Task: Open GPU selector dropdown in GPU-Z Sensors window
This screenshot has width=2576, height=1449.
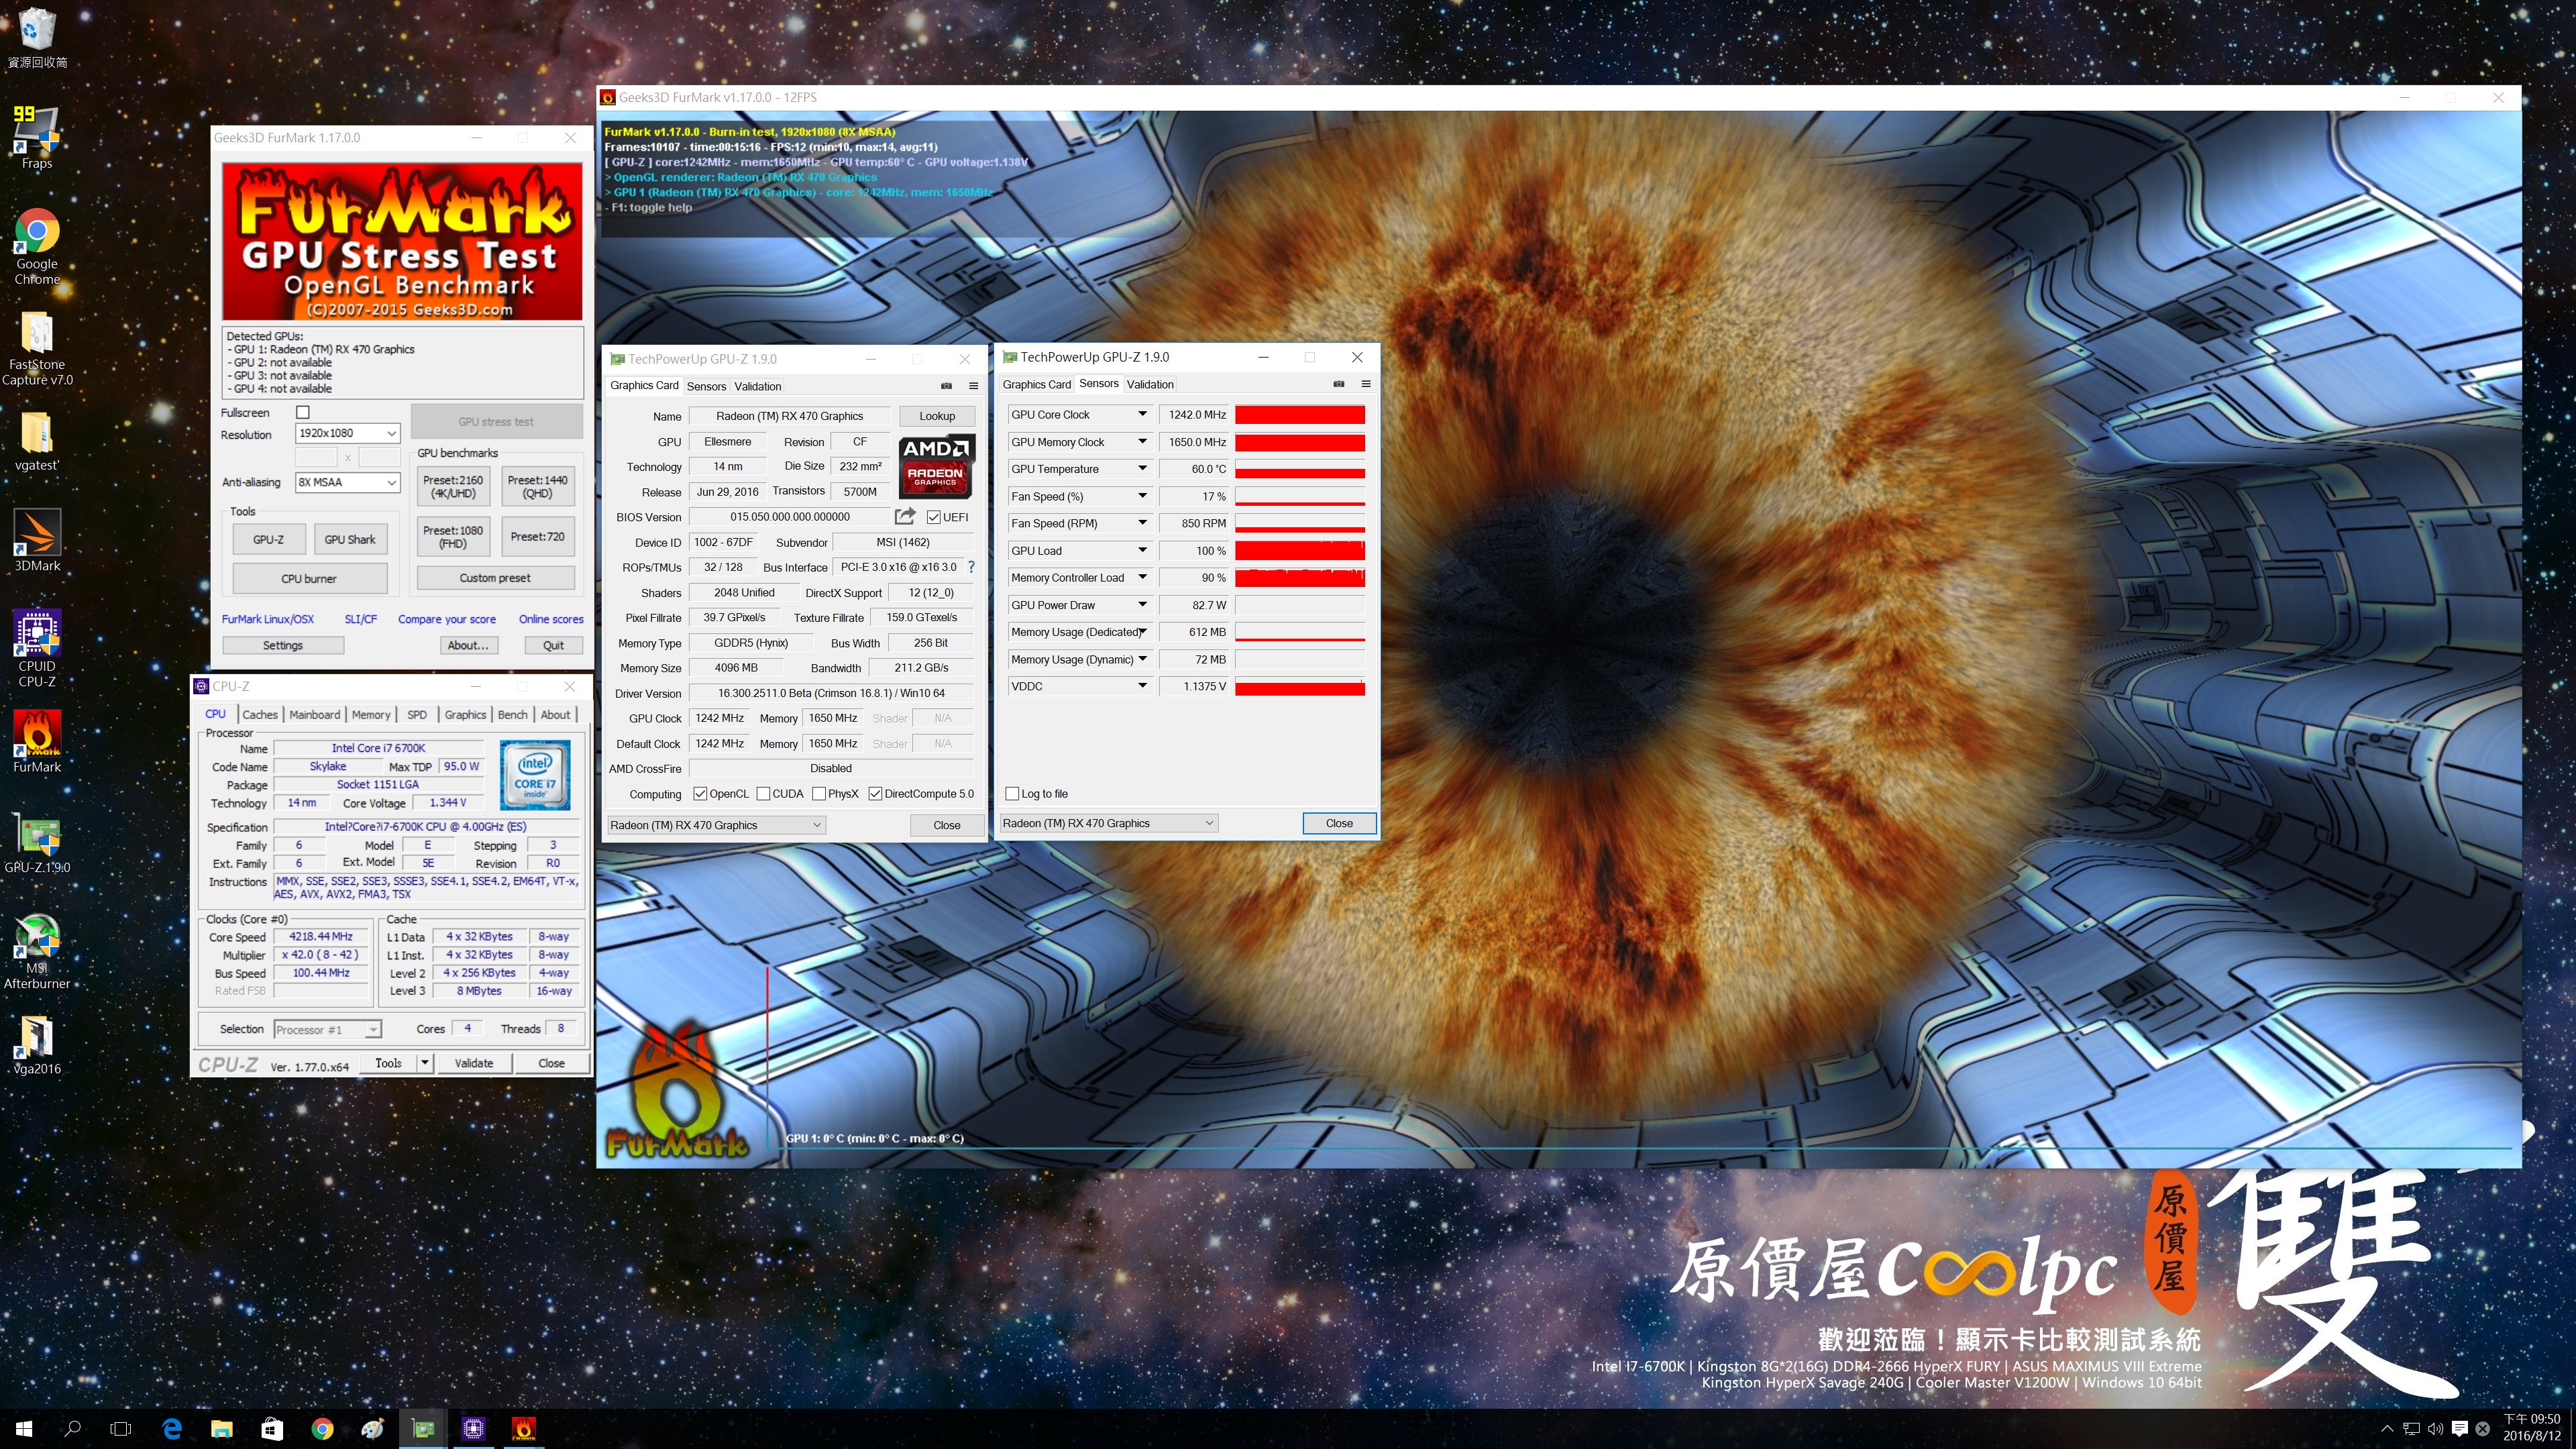Action: (1109, 823)
